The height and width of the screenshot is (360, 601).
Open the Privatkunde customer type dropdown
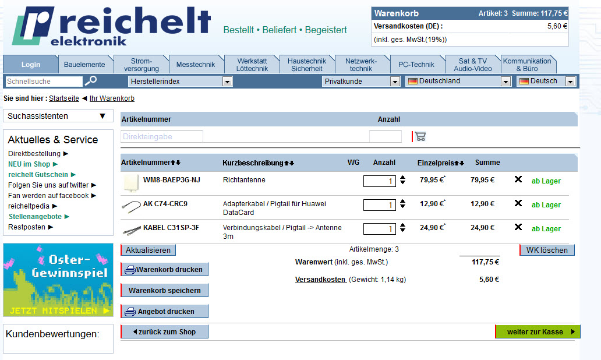coord(361,82)
